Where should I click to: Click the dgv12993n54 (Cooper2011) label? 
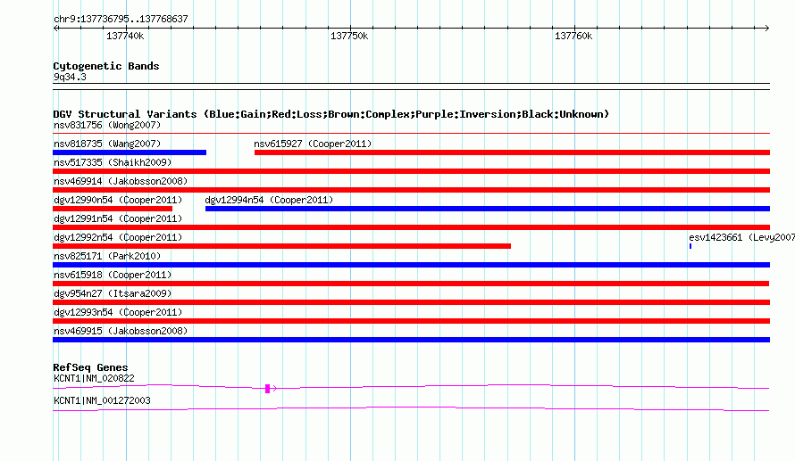tap(118, 312)
